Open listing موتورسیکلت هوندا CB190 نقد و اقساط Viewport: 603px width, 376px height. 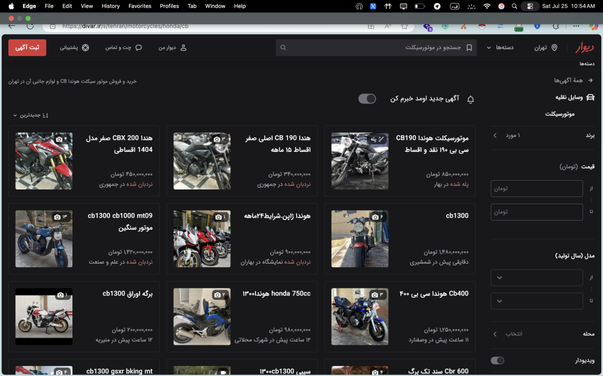[400, 161]
